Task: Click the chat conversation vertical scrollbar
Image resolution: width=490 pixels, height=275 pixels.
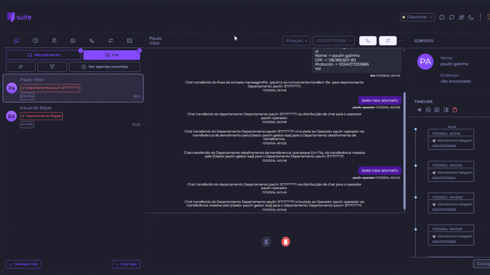Action: point(405,150)
